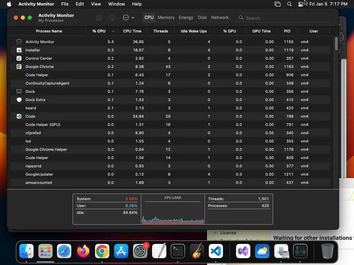Open Spotlight search in menu bar
This screenshot has height=265, width=354.
(x=289, y=4)
